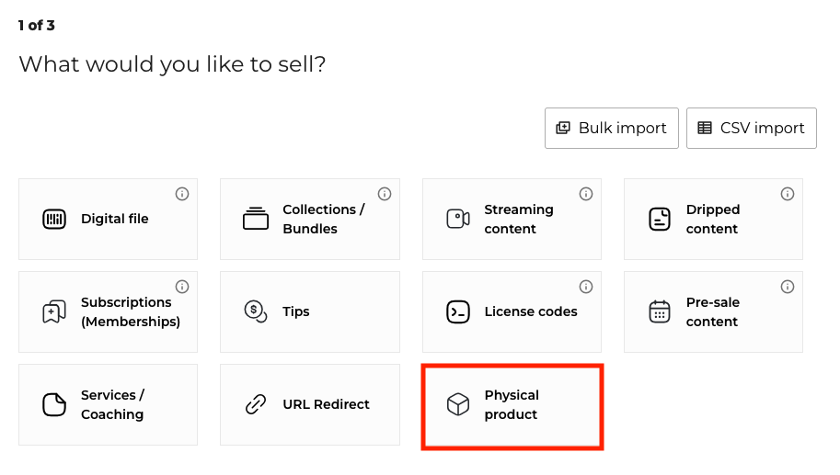Click the Physical product box icon
840x475 pixels.
click(457, 404)
